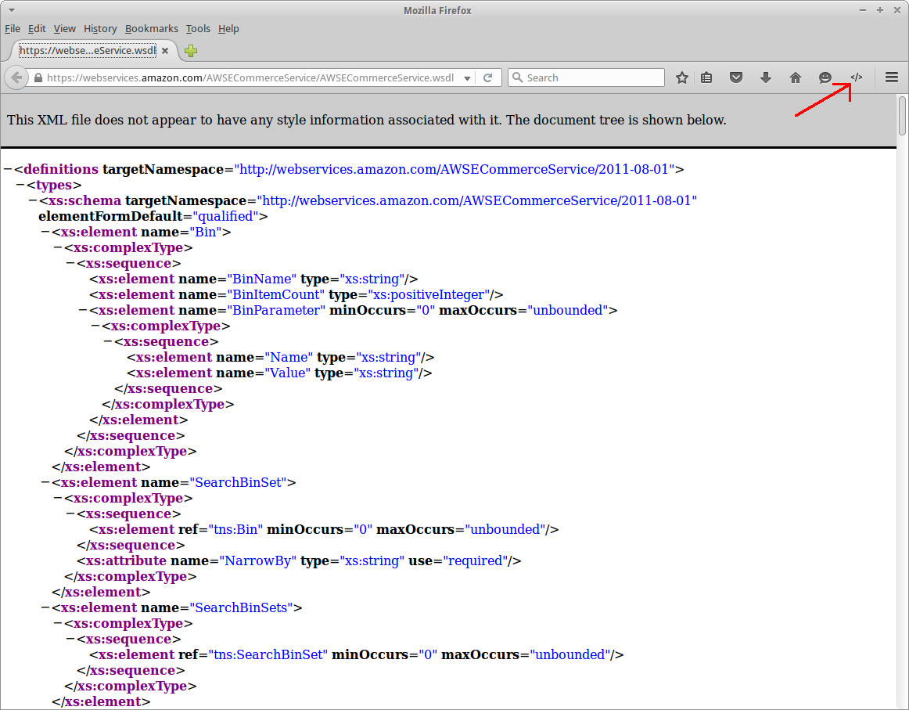Select the webservices wsdl tab
Viewport: 909px width, 710px height.
(x=87, y=51)
